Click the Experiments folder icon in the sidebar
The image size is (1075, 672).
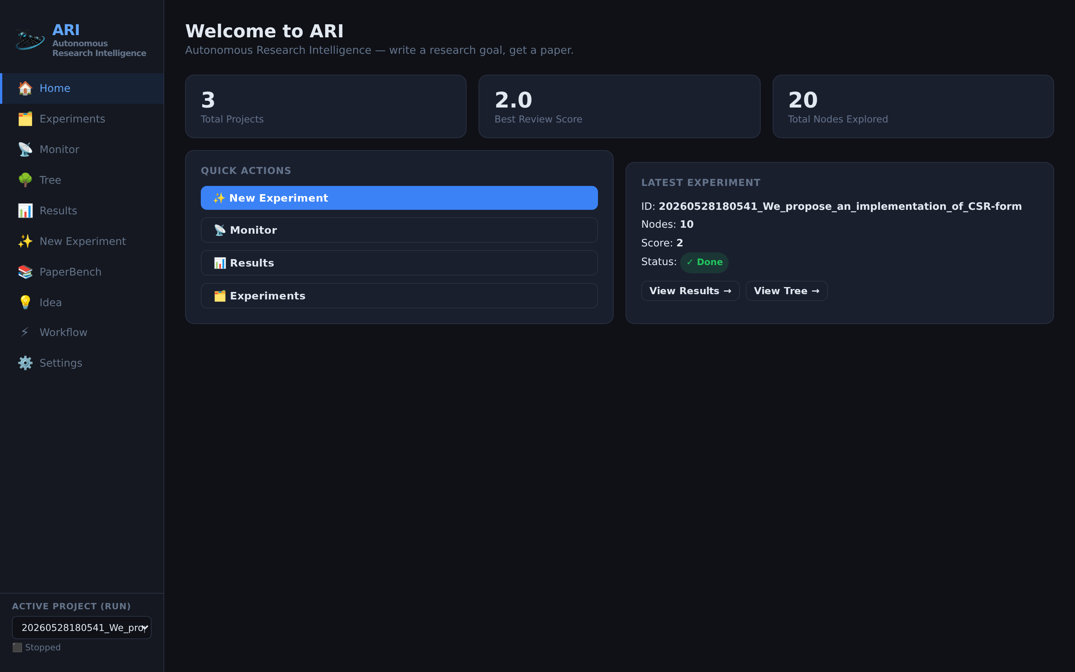coord(25,119)
